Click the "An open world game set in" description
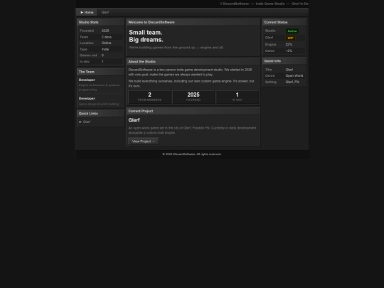 coord(192,130)
